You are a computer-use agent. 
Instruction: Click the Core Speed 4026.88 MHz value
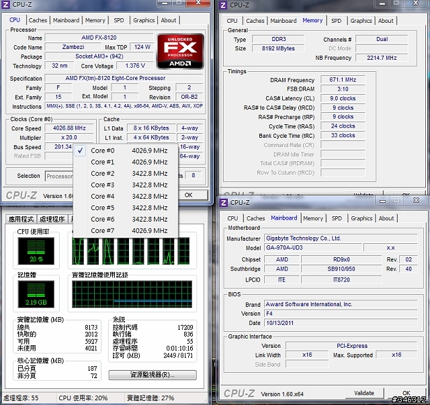coord(69,128)
